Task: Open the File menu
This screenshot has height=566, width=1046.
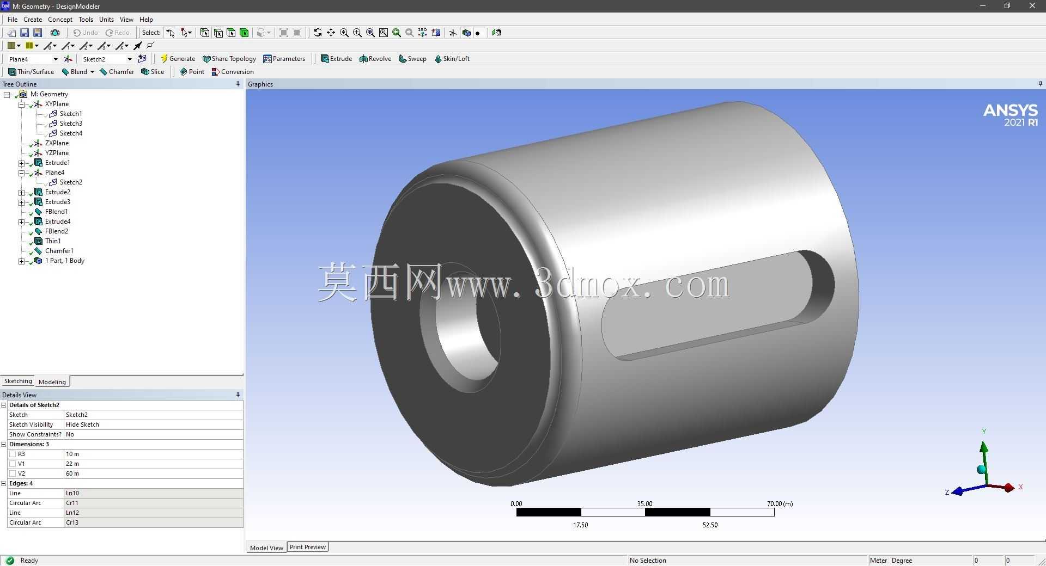Action: point(13,20)
